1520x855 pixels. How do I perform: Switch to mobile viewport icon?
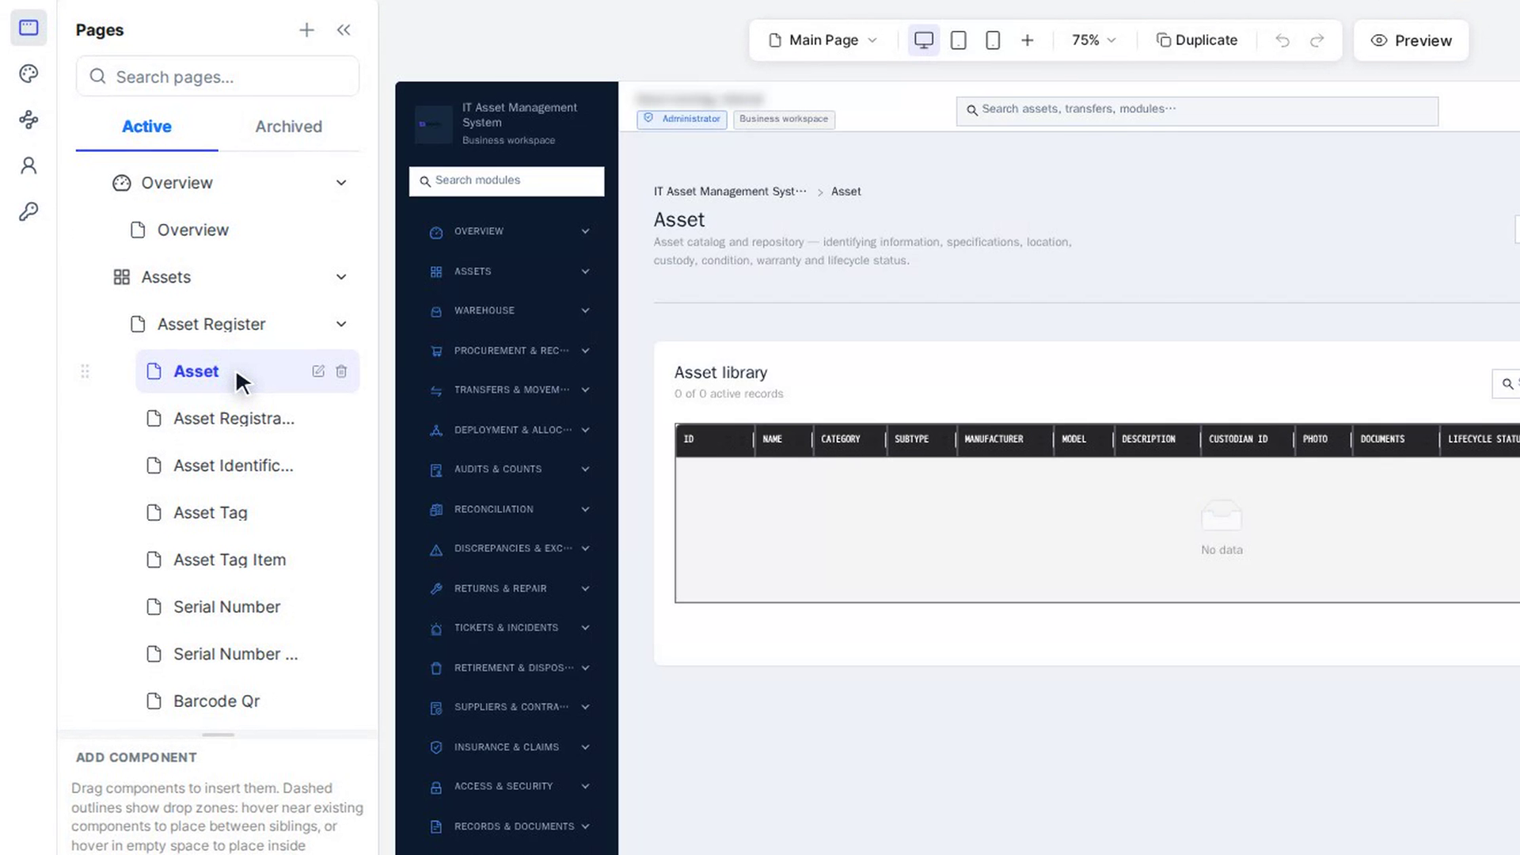993,40
